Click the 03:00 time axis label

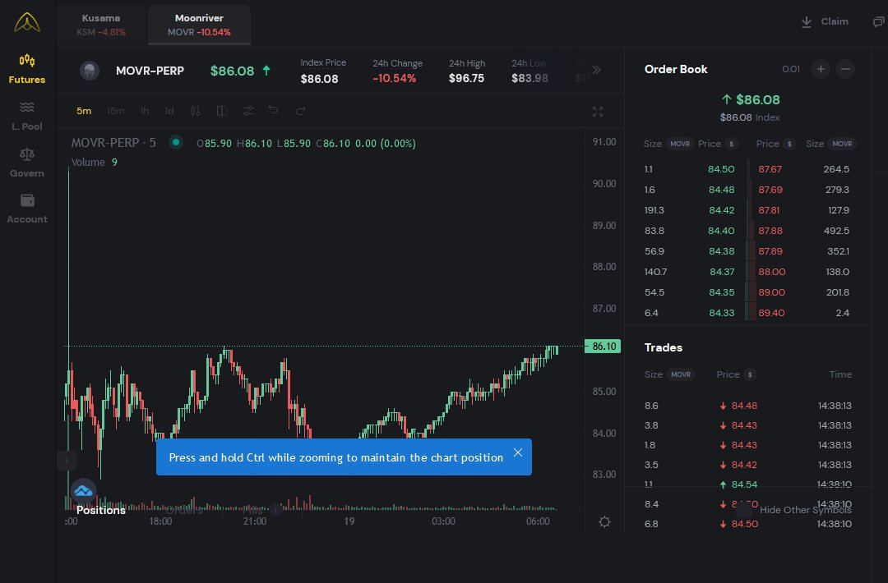click(443, 521)
